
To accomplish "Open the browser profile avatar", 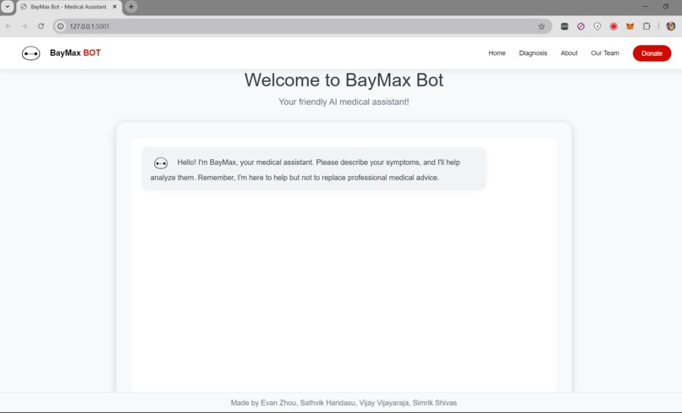I will pyautogui.click(x=671, y=26).
